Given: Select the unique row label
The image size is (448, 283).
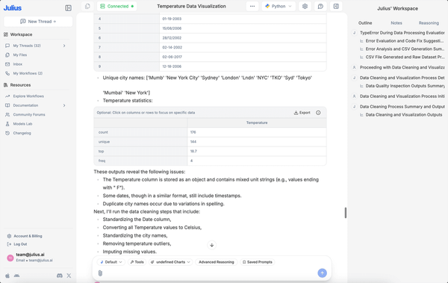Looking at the screenshot, I should tap(104, 142).
